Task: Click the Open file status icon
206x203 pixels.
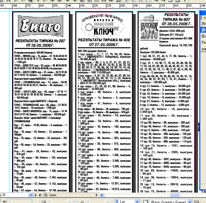Action: (45, 195)
